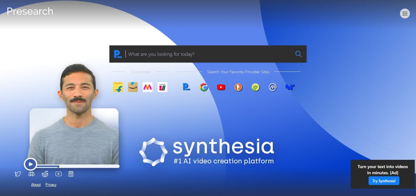The height and width of the screenshot is (196, 416).
Task: Open the About link
Action: pyautogui.click(x=36, y=185)
